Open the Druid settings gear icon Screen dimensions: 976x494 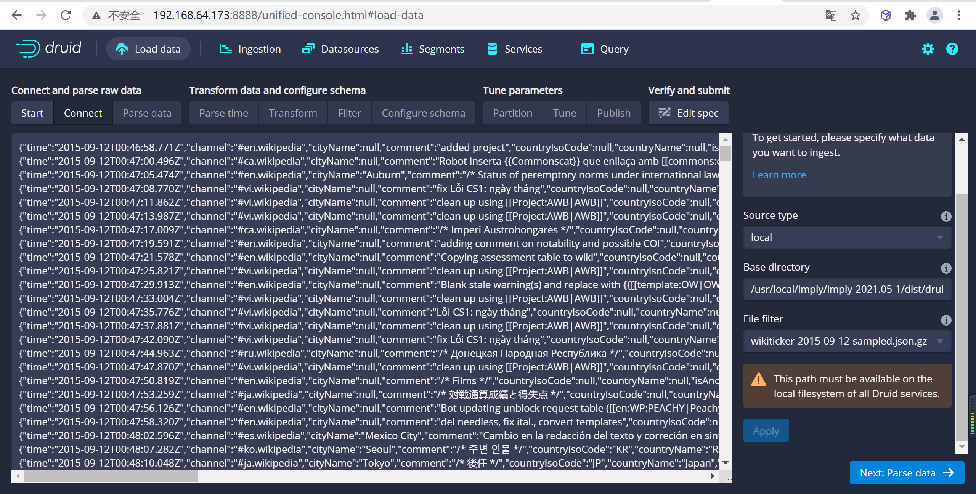point(928,49)
